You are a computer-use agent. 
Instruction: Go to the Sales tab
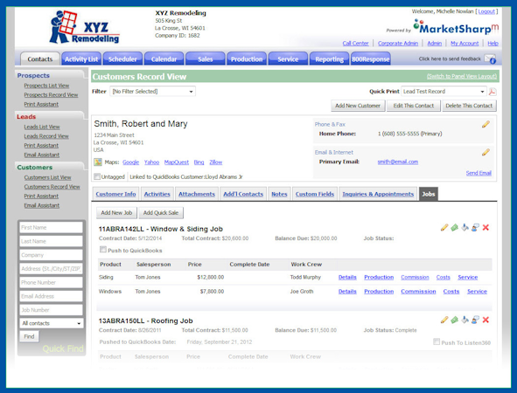point(205,59)
